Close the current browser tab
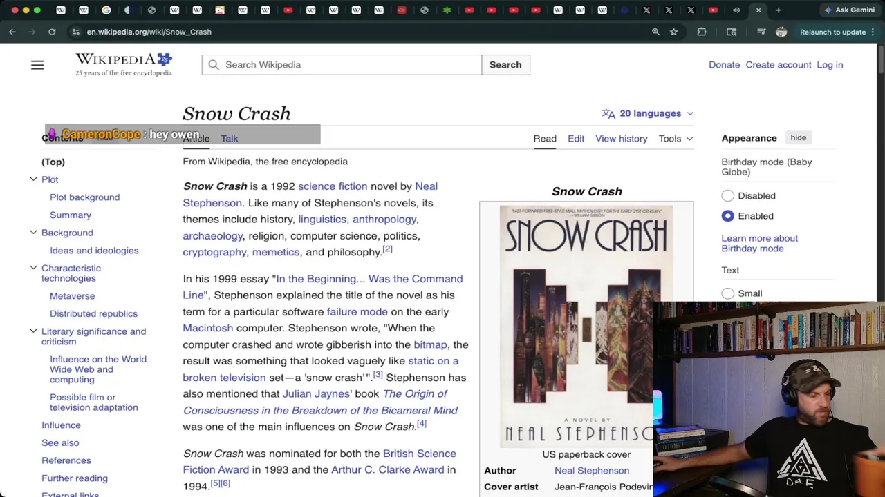The width and height of the screenshot is (885, 497). (x=758, y=10)
